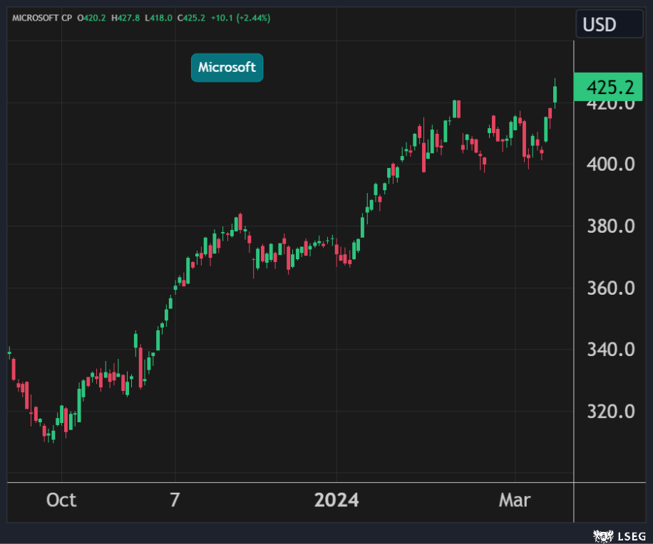Select the Mar label on time axis
Viewport: 653px width, 544px height.
[x=514, y=501]
